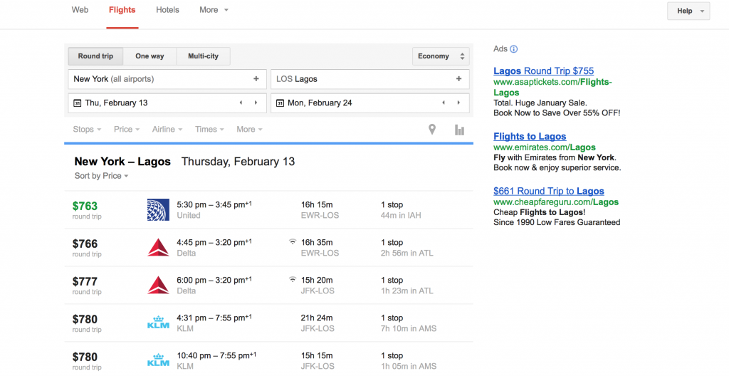Click the 5:30 pm – 3:45 pm flight time
This screenshot has width=729, height=376.
[214, 204]
